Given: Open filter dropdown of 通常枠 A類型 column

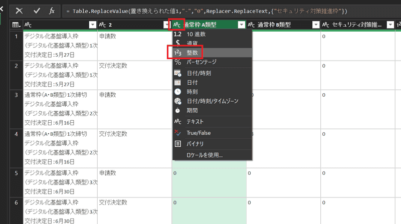Looking at the screenshot, I should click(x=242, y=25).
